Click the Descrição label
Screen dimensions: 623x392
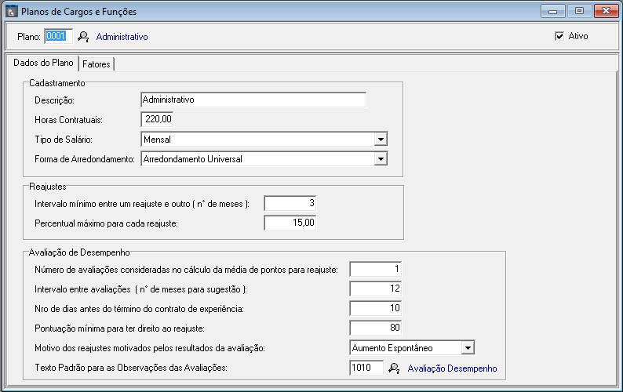coord(54,100)
